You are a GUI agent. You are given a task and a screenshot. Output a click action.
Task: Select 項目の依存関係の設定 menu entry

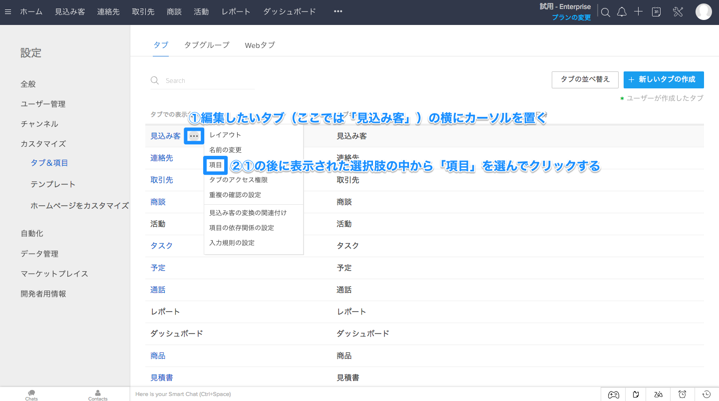pyautogui.click(x=242, y=228)
